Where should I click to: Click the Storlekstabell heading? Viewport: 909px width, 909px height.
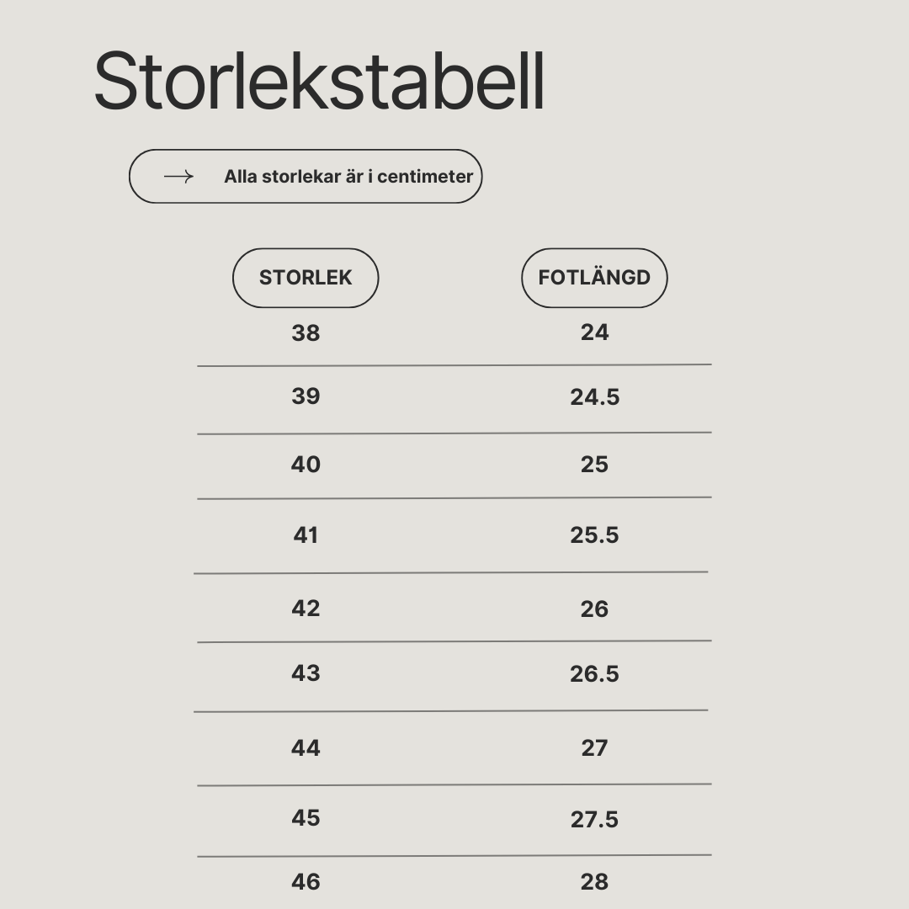319,81
